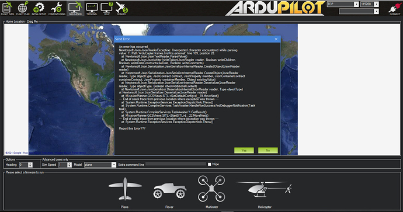The height and width of the screenshot is (212, 403).
Task: Open the Flight Data screen
Action: [x=7, y=8]
